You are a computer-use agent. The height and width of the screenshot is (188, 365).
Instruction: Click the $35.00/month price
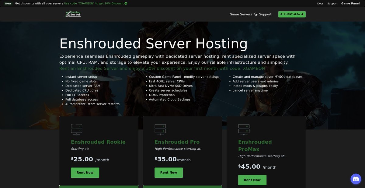point(172,159)
